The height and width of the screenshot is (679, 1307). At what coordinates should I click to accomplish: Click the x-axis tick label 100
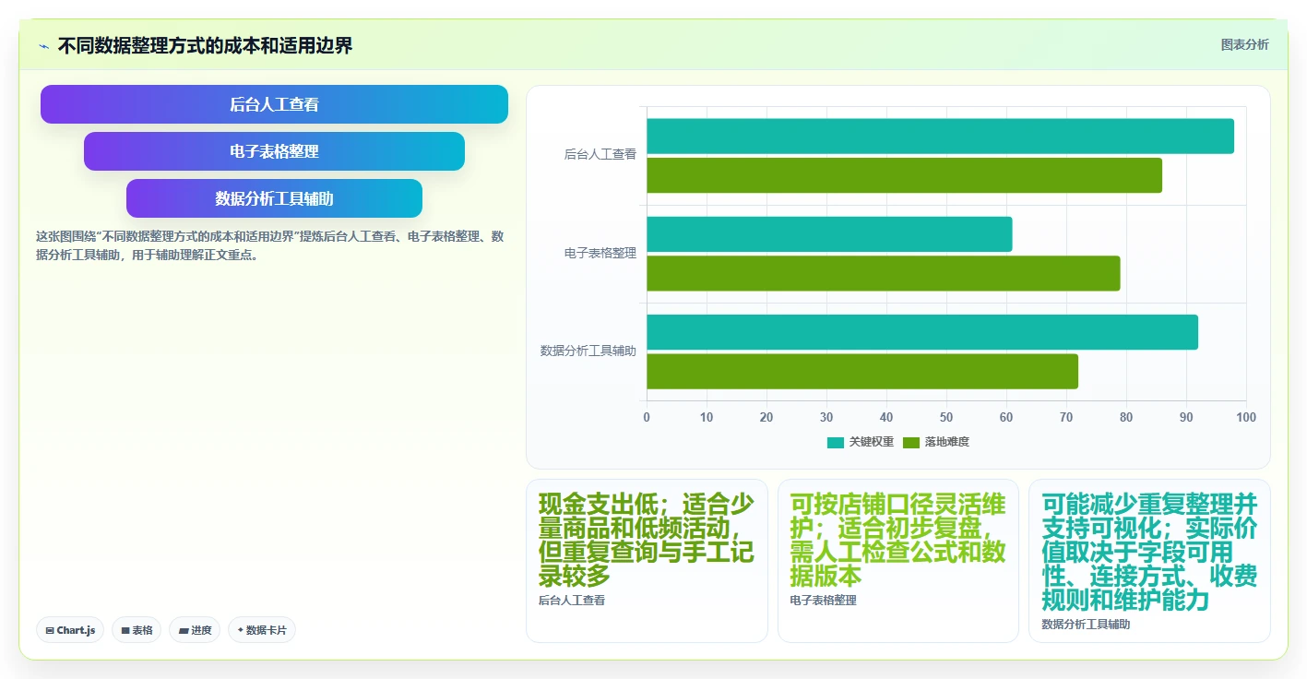coord(1246,417)
